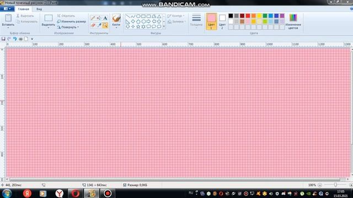353x198 pixels.
Task: Select the Pencil tool
Action: 93,18
